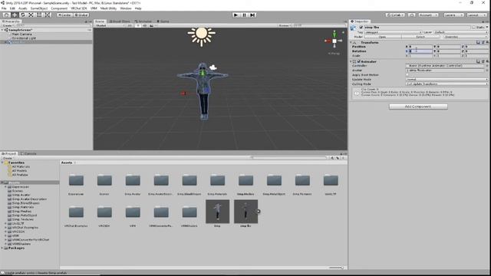The width and height of the screenshot is (491, 276).
Task: Select the Hand tool in the toolbar
Action: pos(6,15)
